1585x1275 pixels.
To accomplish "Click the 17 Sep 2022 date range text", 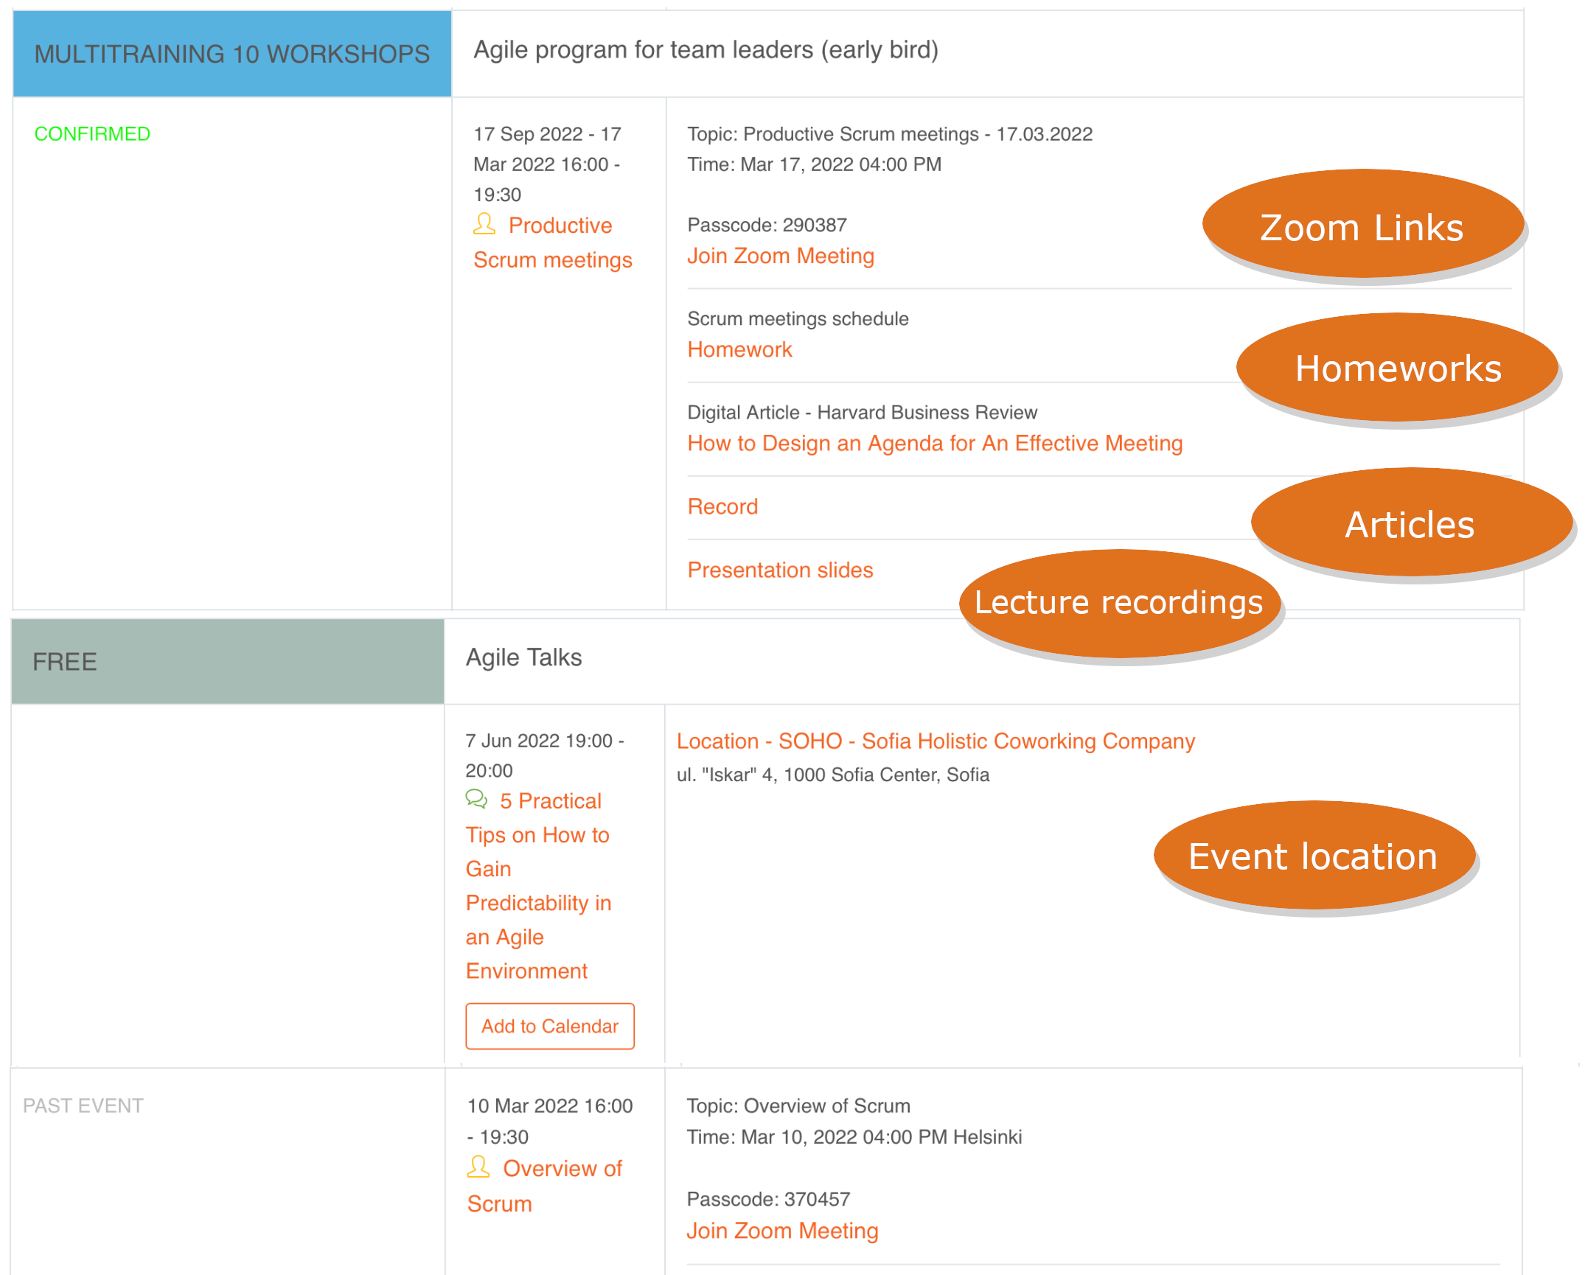I will pyautogui.click(x=547, y=164).
